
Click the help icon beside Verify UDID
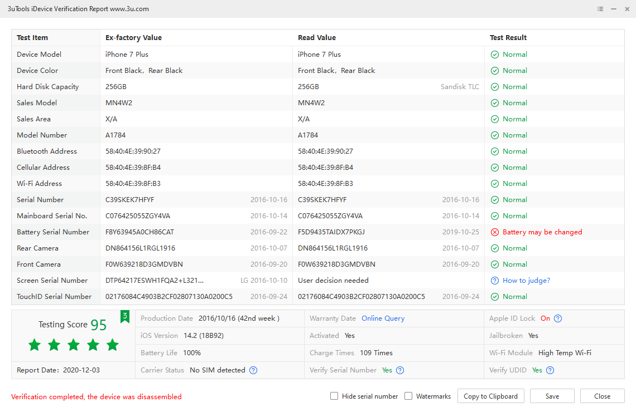tap(550, 370)
